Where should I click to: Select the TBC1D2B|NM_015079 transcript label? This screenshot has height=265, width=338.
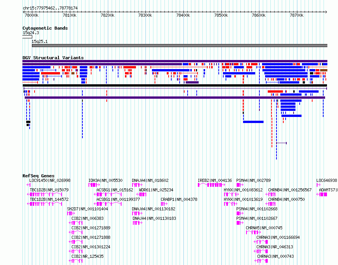click(49, 190)
